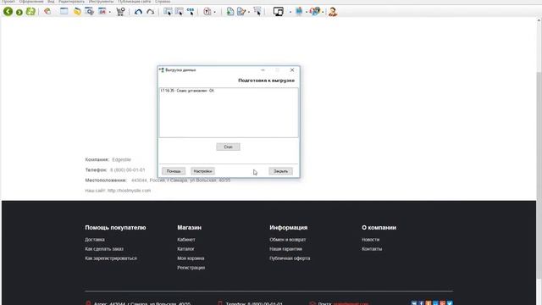Image resolution: width=542 pixels, height=305 pixels.
Task: Click the scrollbar up arrow
Action: [x=539, y=20]
